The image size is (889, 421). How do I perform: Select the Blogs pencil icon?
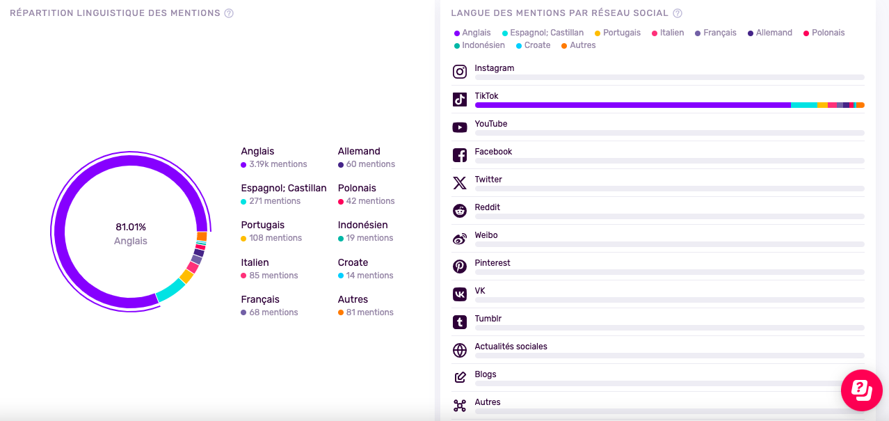click(x=460, y=378)
